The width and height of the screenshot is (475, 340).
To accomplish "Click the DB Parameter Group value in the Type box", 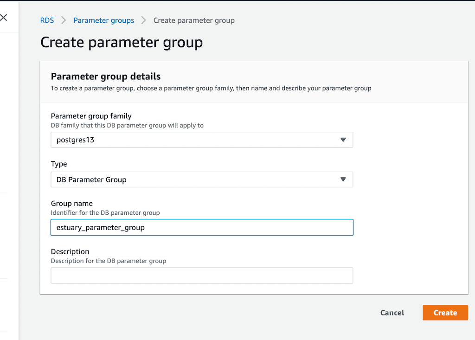I will [x=91, y=180].
